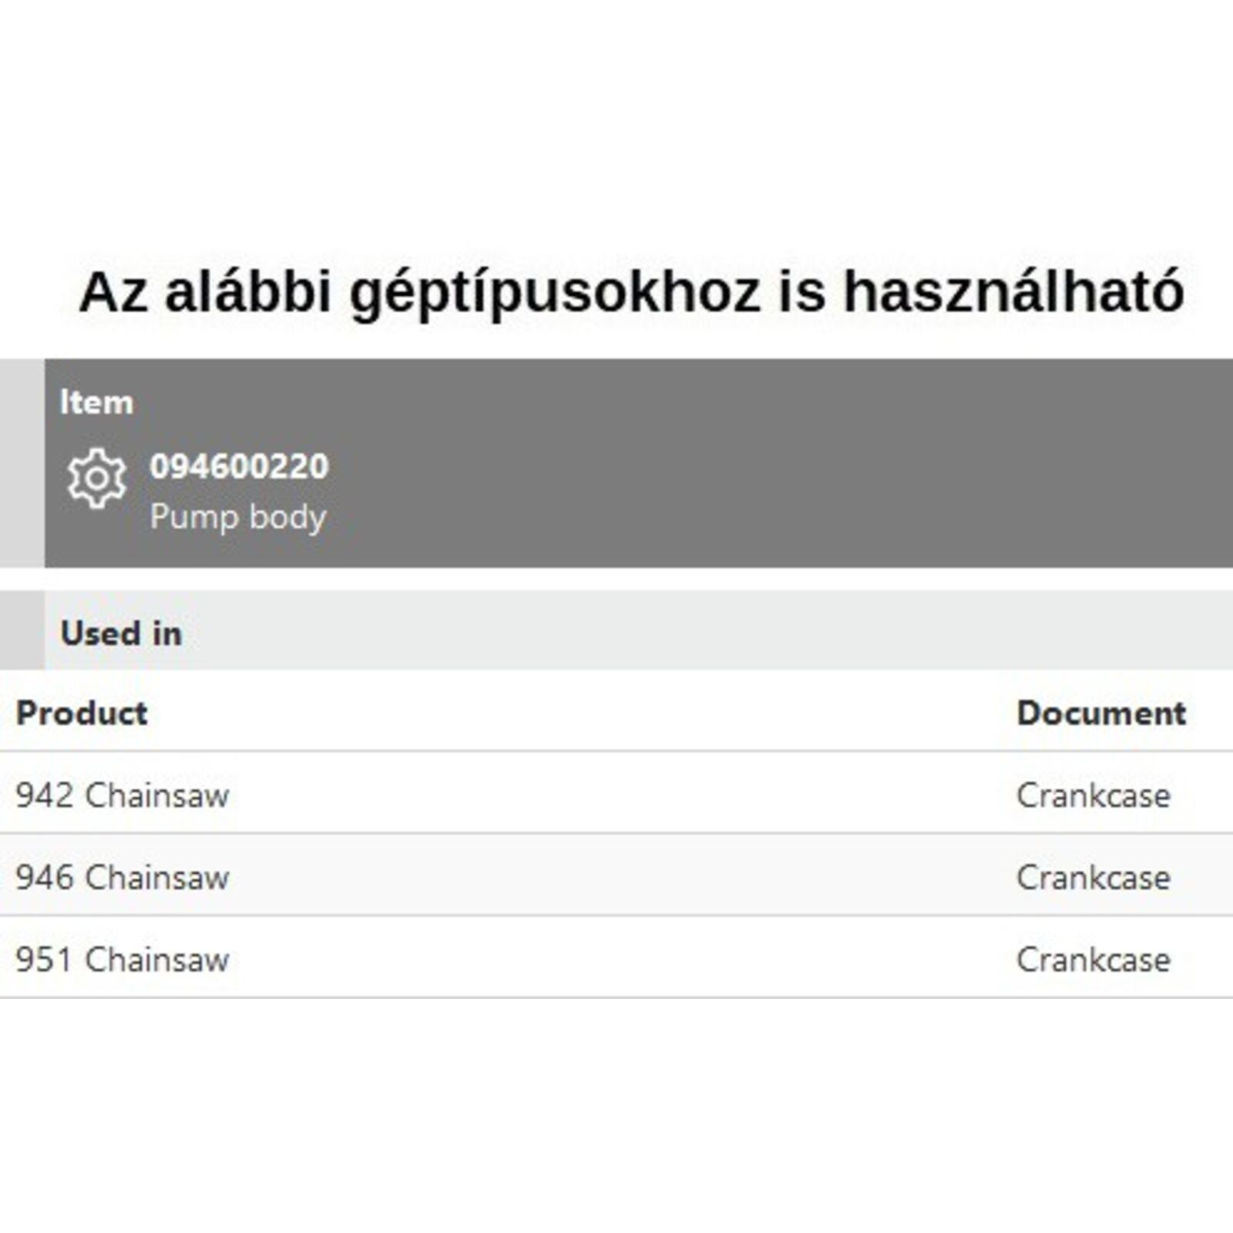Click empty area of dark gray Item panel

tap(771, 462)
